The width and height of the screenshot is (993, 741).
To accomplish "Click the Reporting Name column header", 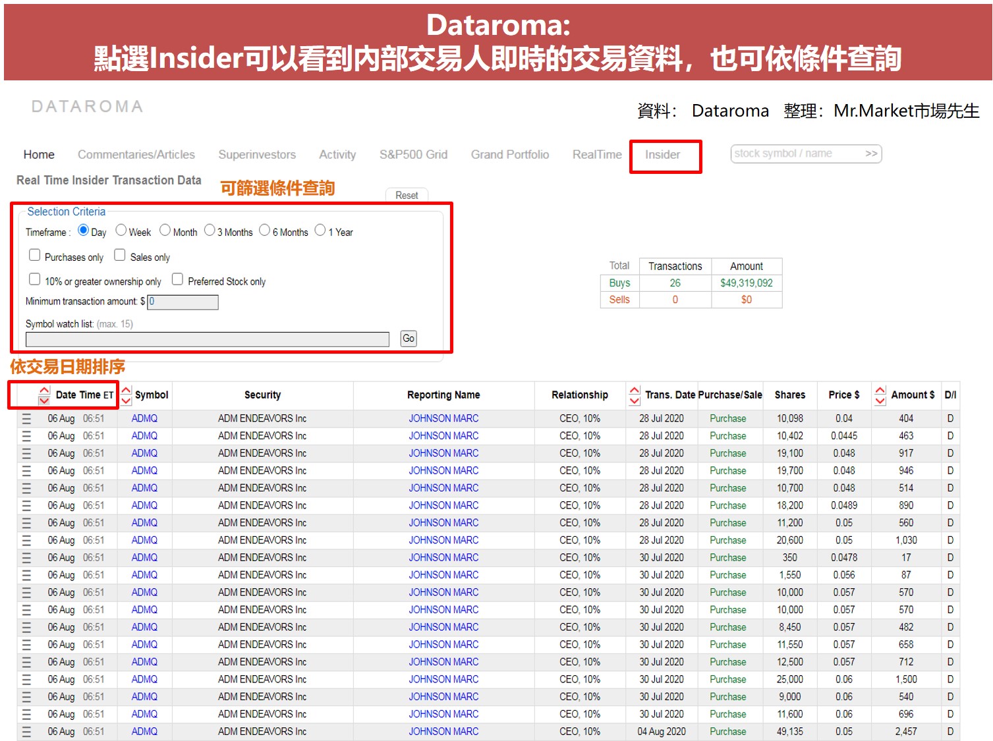I will (x=443, y=395).
